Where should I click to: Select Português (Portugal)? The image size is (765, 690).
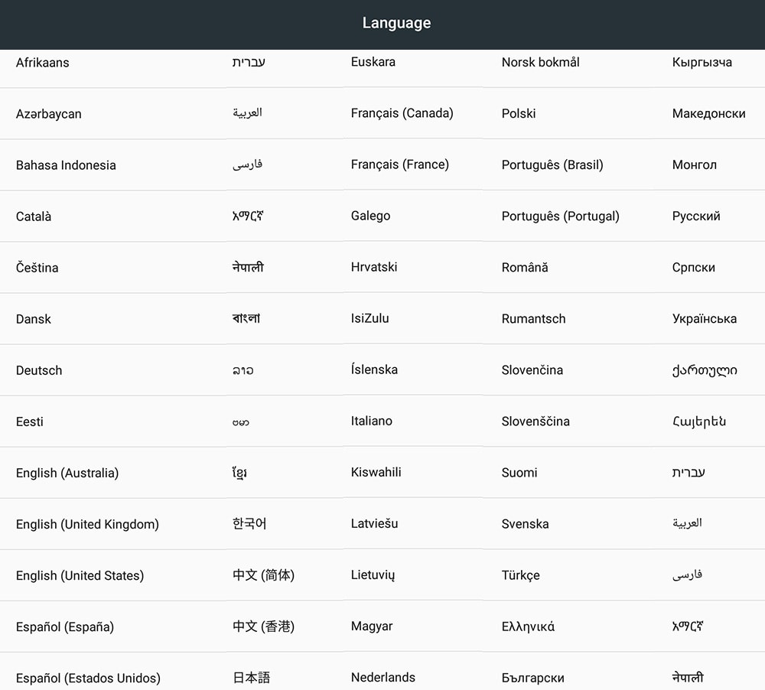560,216
